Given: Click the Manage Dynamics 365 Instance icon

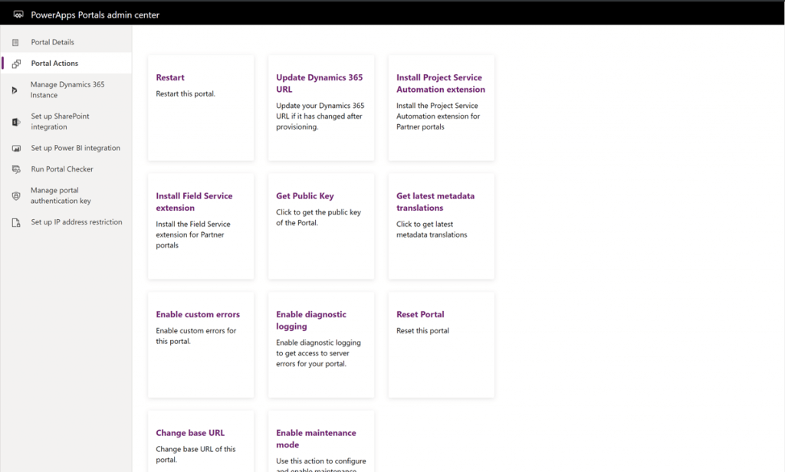Looking at the screenshot, I should (15, 90).
